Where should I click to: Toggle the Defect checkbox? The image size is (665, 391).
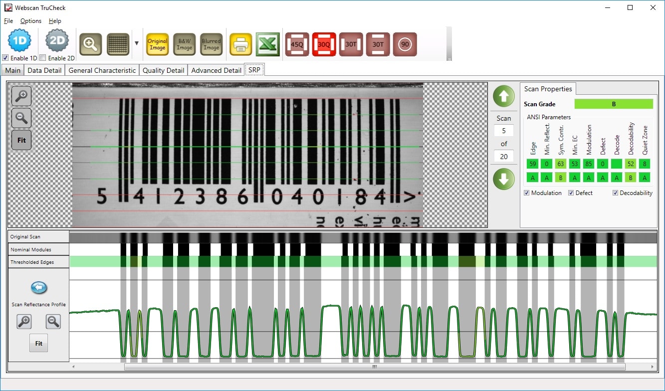click(x=571, y=193)
